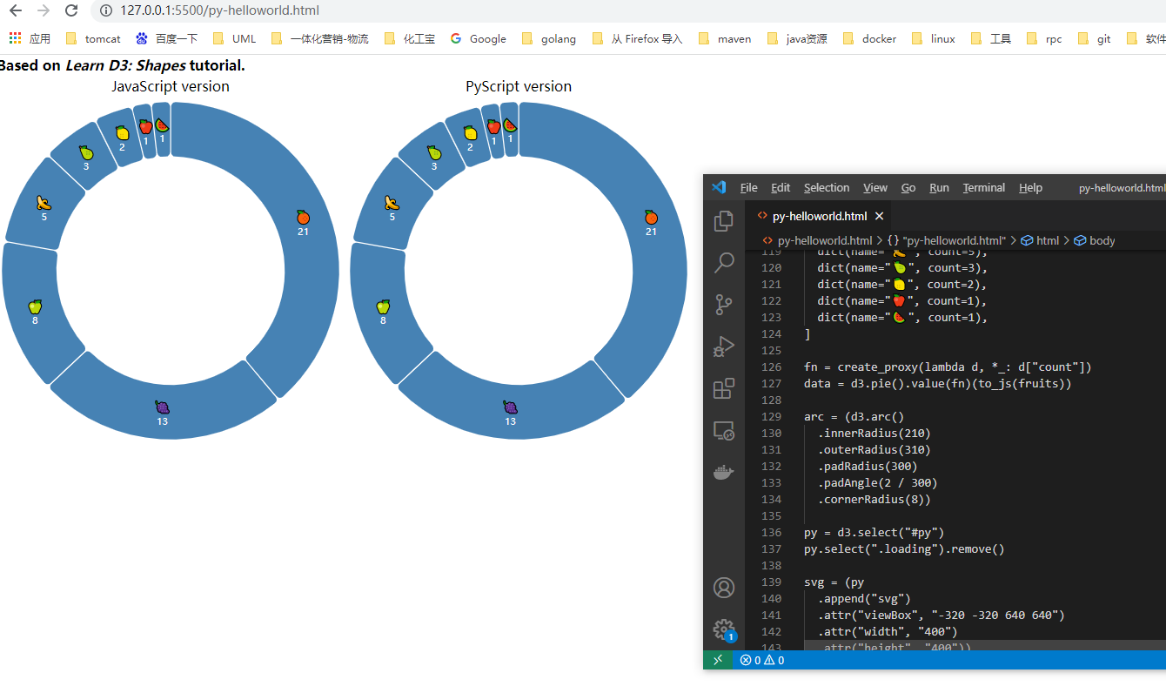Click errors and warnings count in status bar
This screenshot has width=1166, height=693.
(762, 660)
